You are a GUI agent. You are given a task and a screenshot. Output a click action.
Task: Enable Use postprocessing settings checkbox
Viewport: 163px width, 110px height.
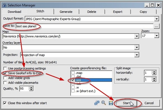(5, 68)
